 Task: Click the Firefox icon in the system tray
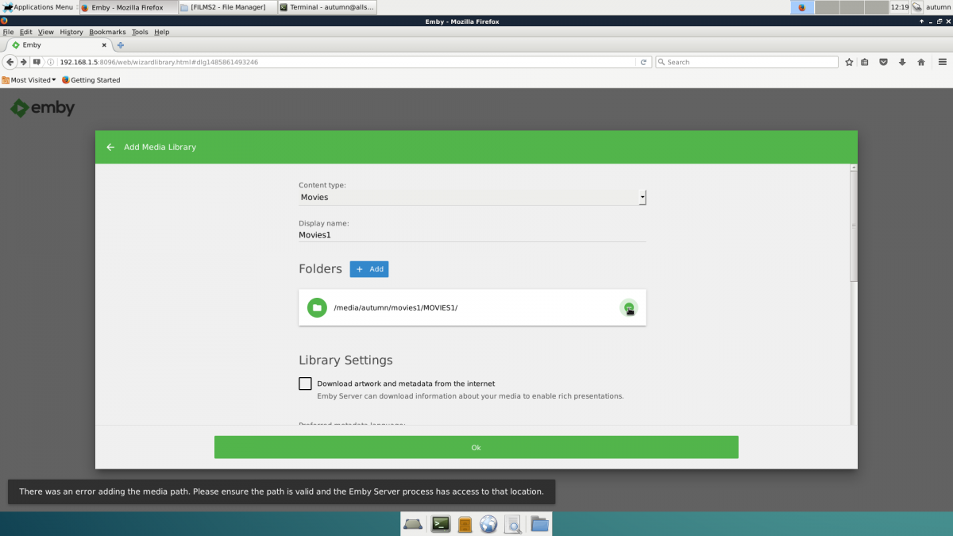(801, 7)
